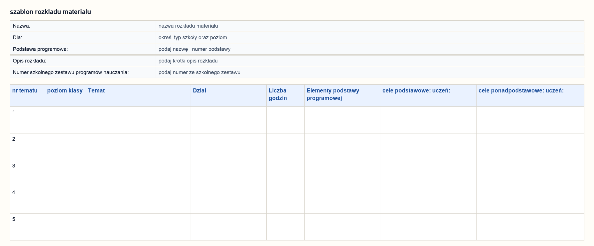
Task: Click the heading "szablon rozkładu materiału"
Action: pos(50,12)
